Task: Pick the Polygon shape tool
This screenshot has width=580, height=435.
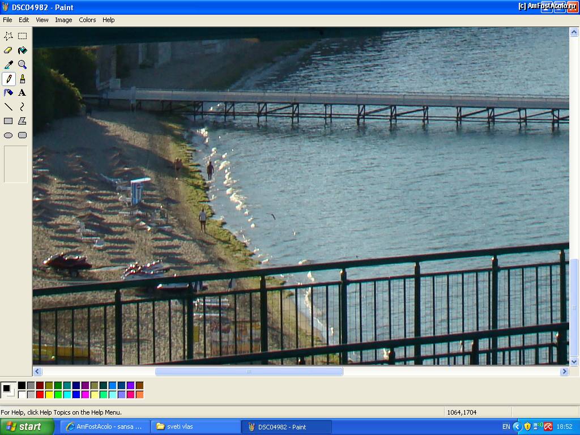Action: tap(23, 121)
